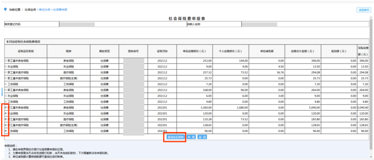
Task: Click the 个人应缴部分（元） column header
Action: (x=231, y=51)
